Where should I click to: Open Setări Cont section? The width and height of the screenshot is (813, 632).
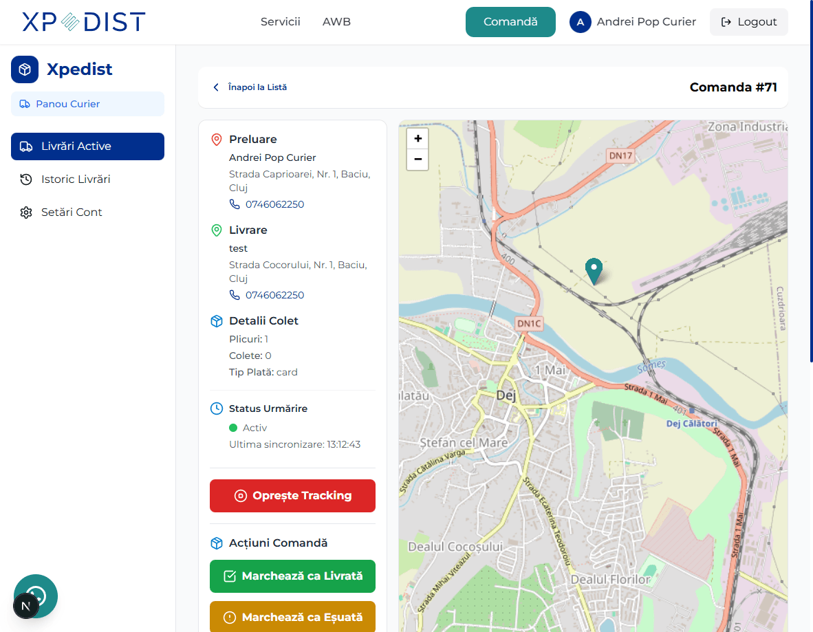pyautogui.click(x=87, y=212)
